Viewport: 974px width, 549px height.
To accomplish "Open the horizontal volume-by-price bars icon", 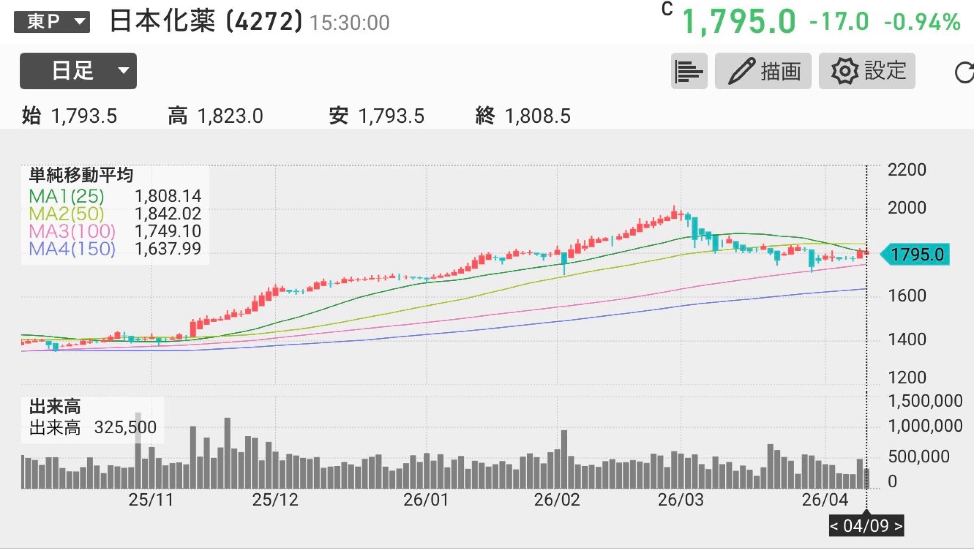I will (689, 71).
